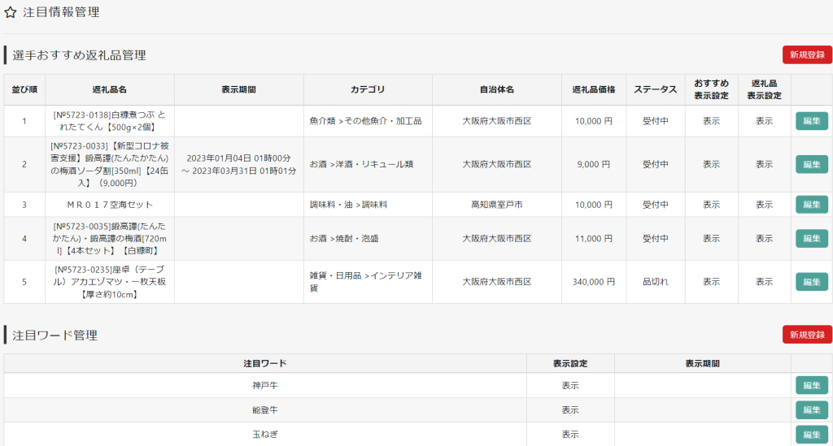Screen dimensions: 833x446
Task: Select the 340,000 円 price cell
Action: [593, 282]
